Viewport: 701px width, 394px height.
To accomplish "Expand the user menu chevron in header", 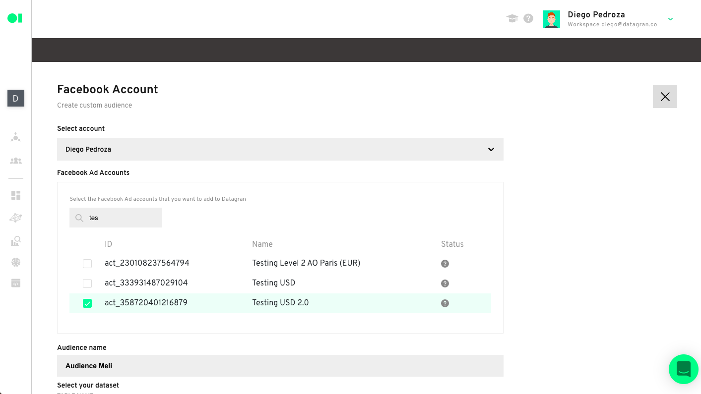I will [670, 19].
